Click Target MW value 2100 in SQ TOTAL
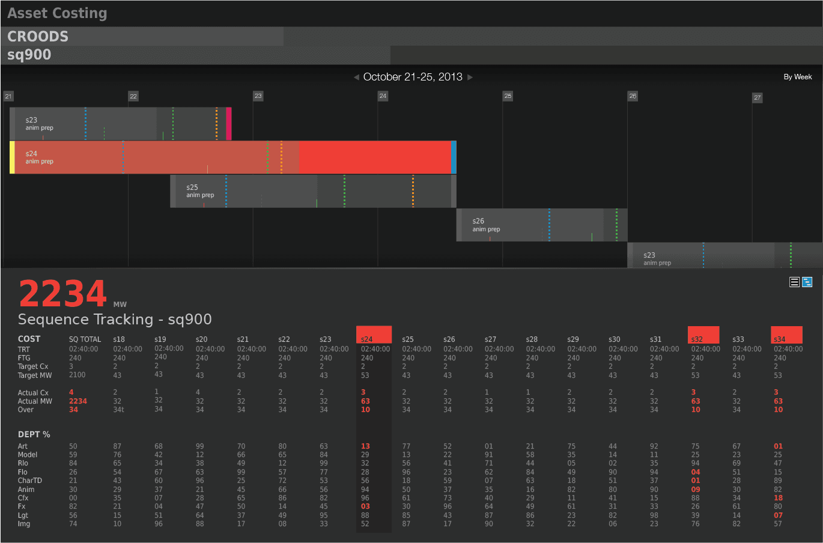The image size is (823, 543). coord(77,375)
